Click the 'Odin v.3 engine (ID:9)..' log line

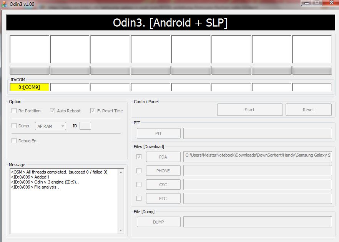[x=45, y=182]
